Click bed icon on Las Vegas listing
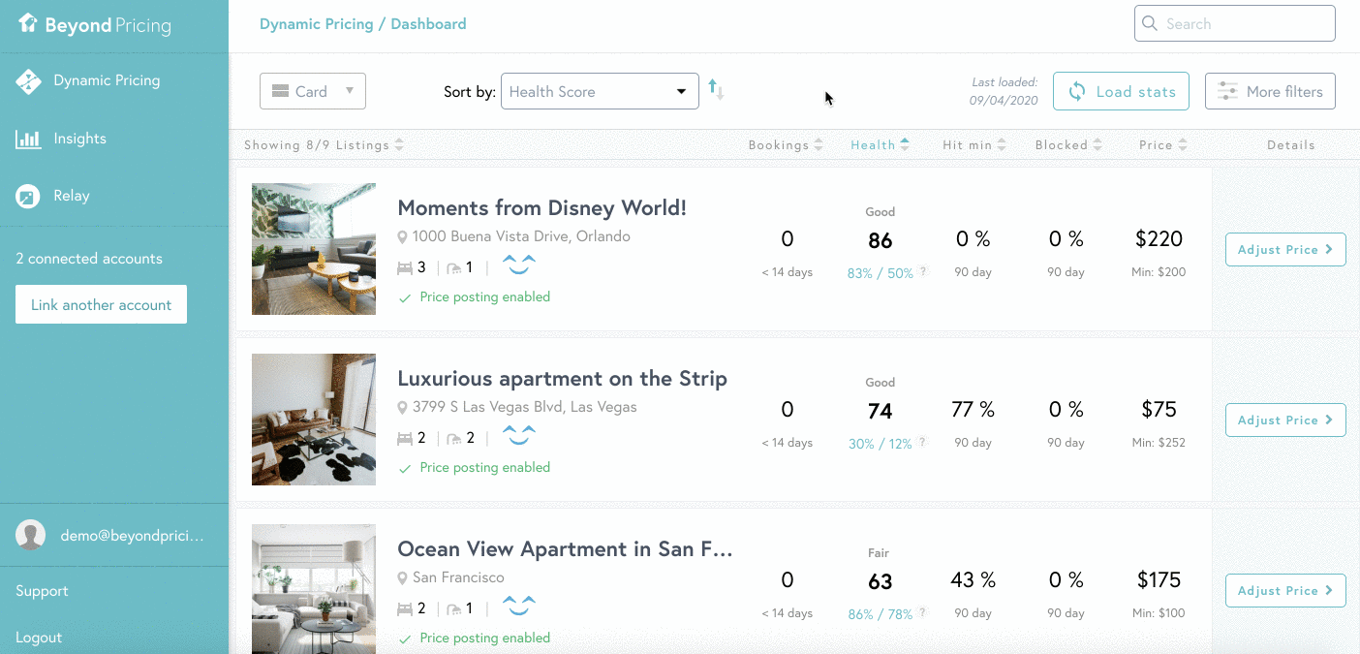Viewport: 1360px width, 654px height. pyautogui.click(x=405, y=439)
